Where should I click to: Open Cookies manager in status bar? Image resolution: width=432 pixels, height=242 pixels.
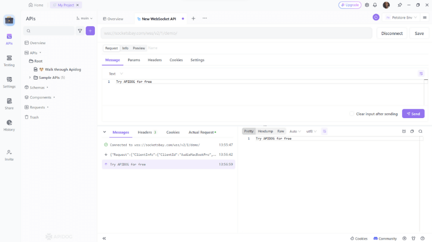point(359,239)
